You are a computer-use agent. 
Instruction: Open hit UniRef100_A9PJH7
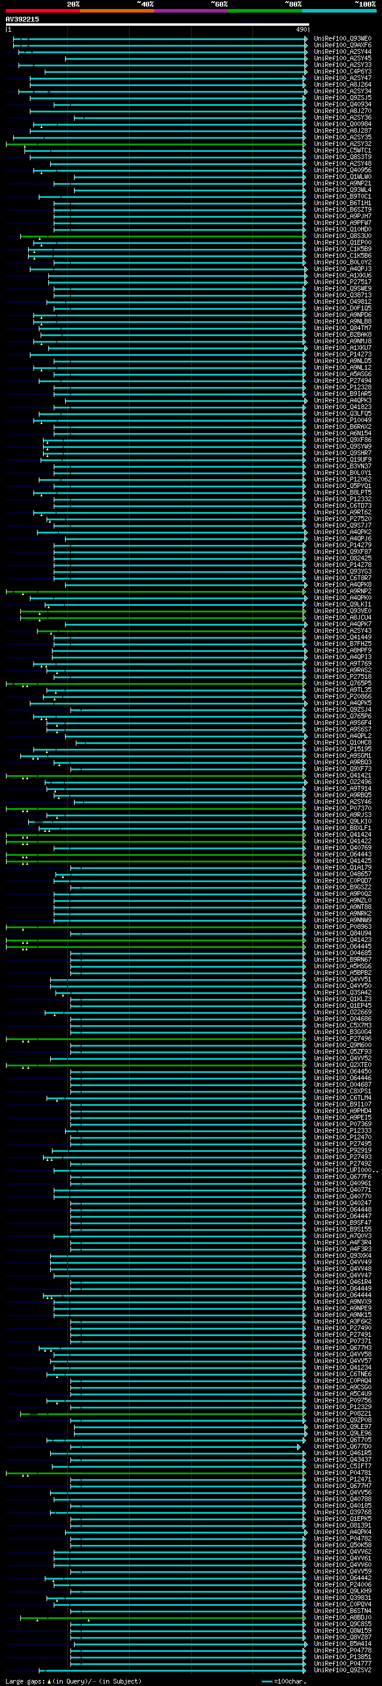[x=343, y=216]
